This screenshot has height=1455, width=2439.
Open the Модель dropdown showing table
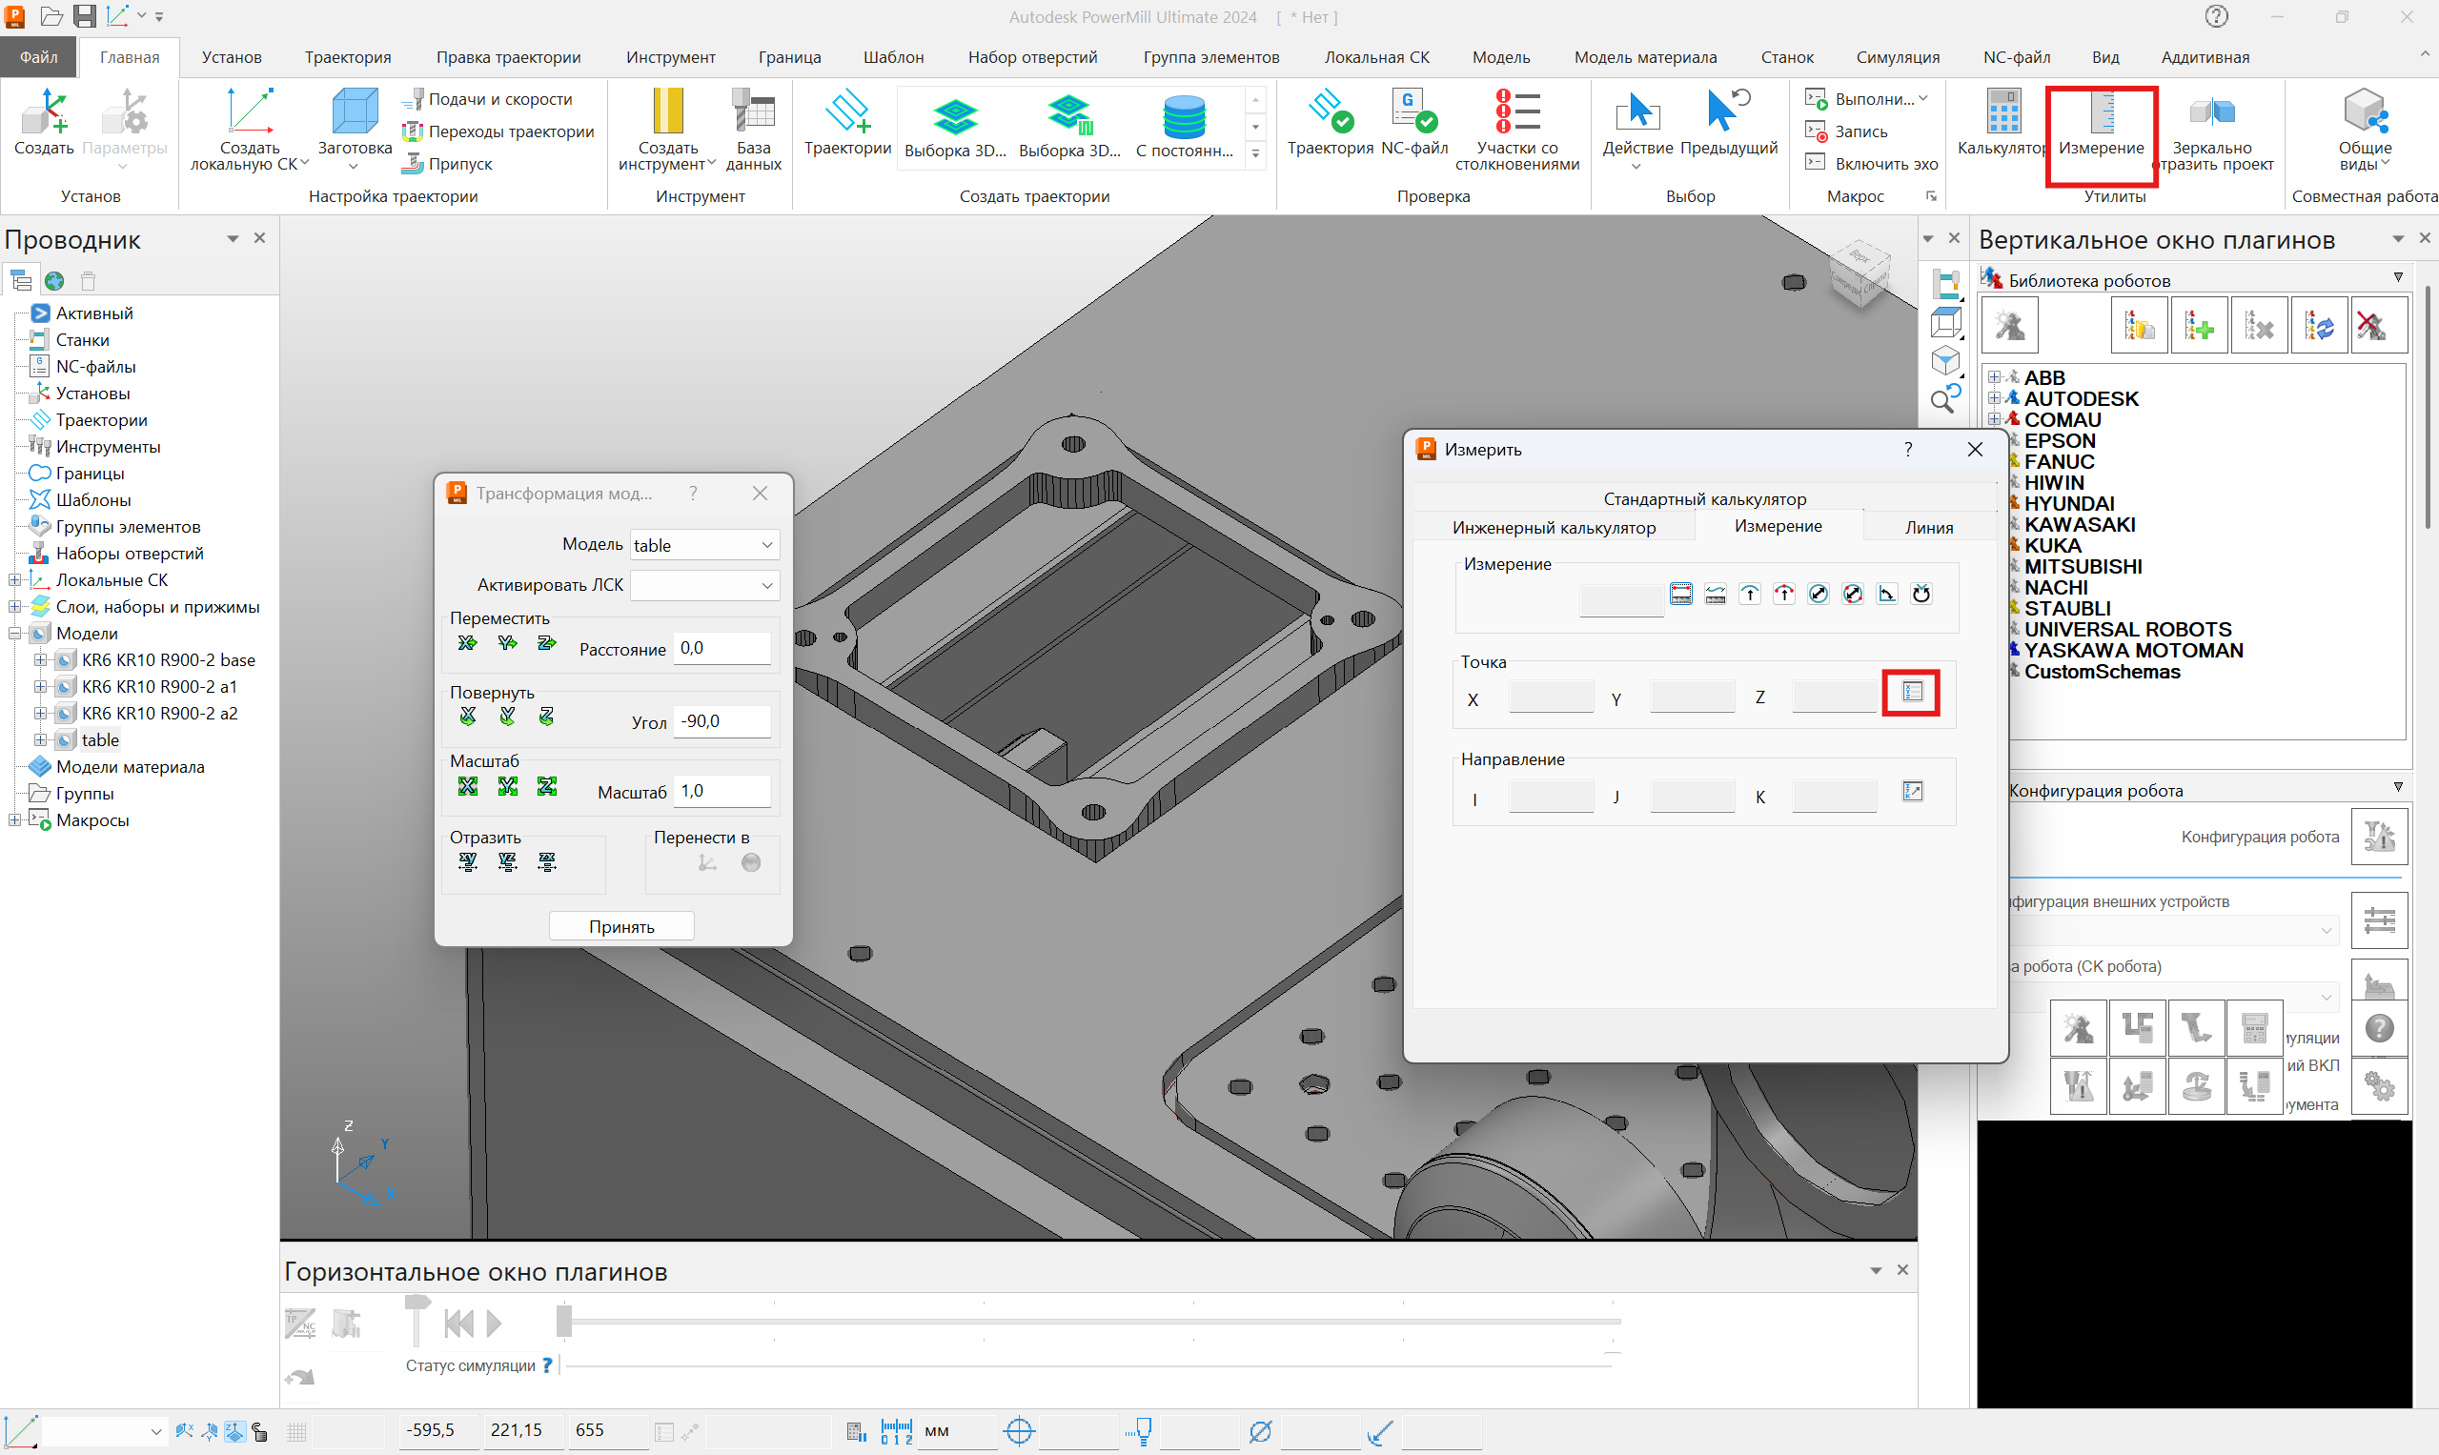point(704,545)
